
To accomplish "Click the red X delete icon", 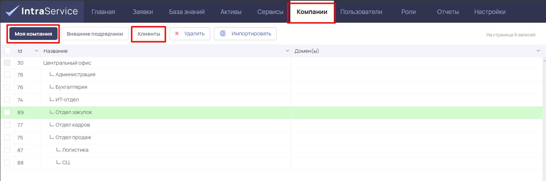I will tap(177, 34).
